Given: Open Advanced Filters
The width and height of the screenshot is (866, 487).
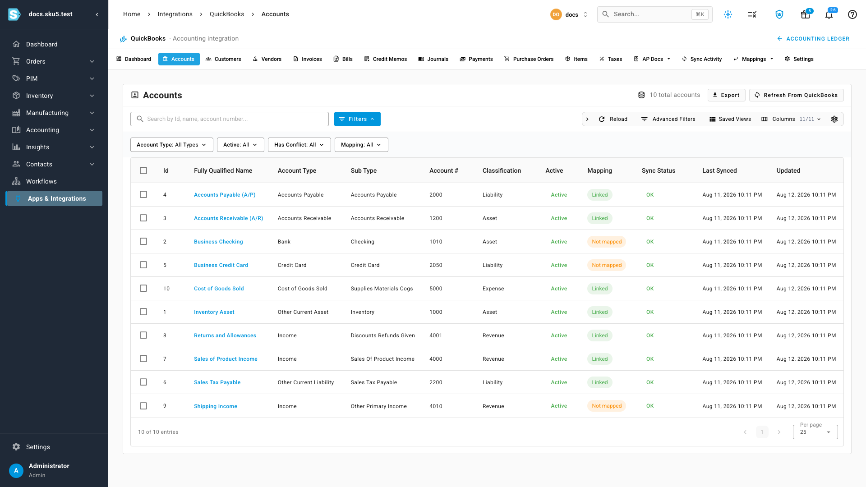Looking at the screenshot, I should [668, 119].
